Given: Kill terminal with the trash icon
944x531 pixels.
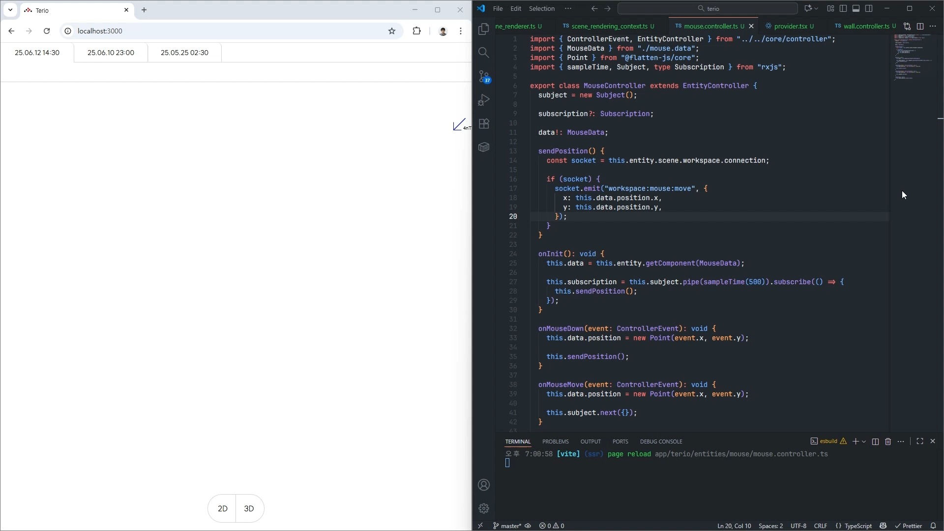Looking at the screenshot, I should pos(888,442).
